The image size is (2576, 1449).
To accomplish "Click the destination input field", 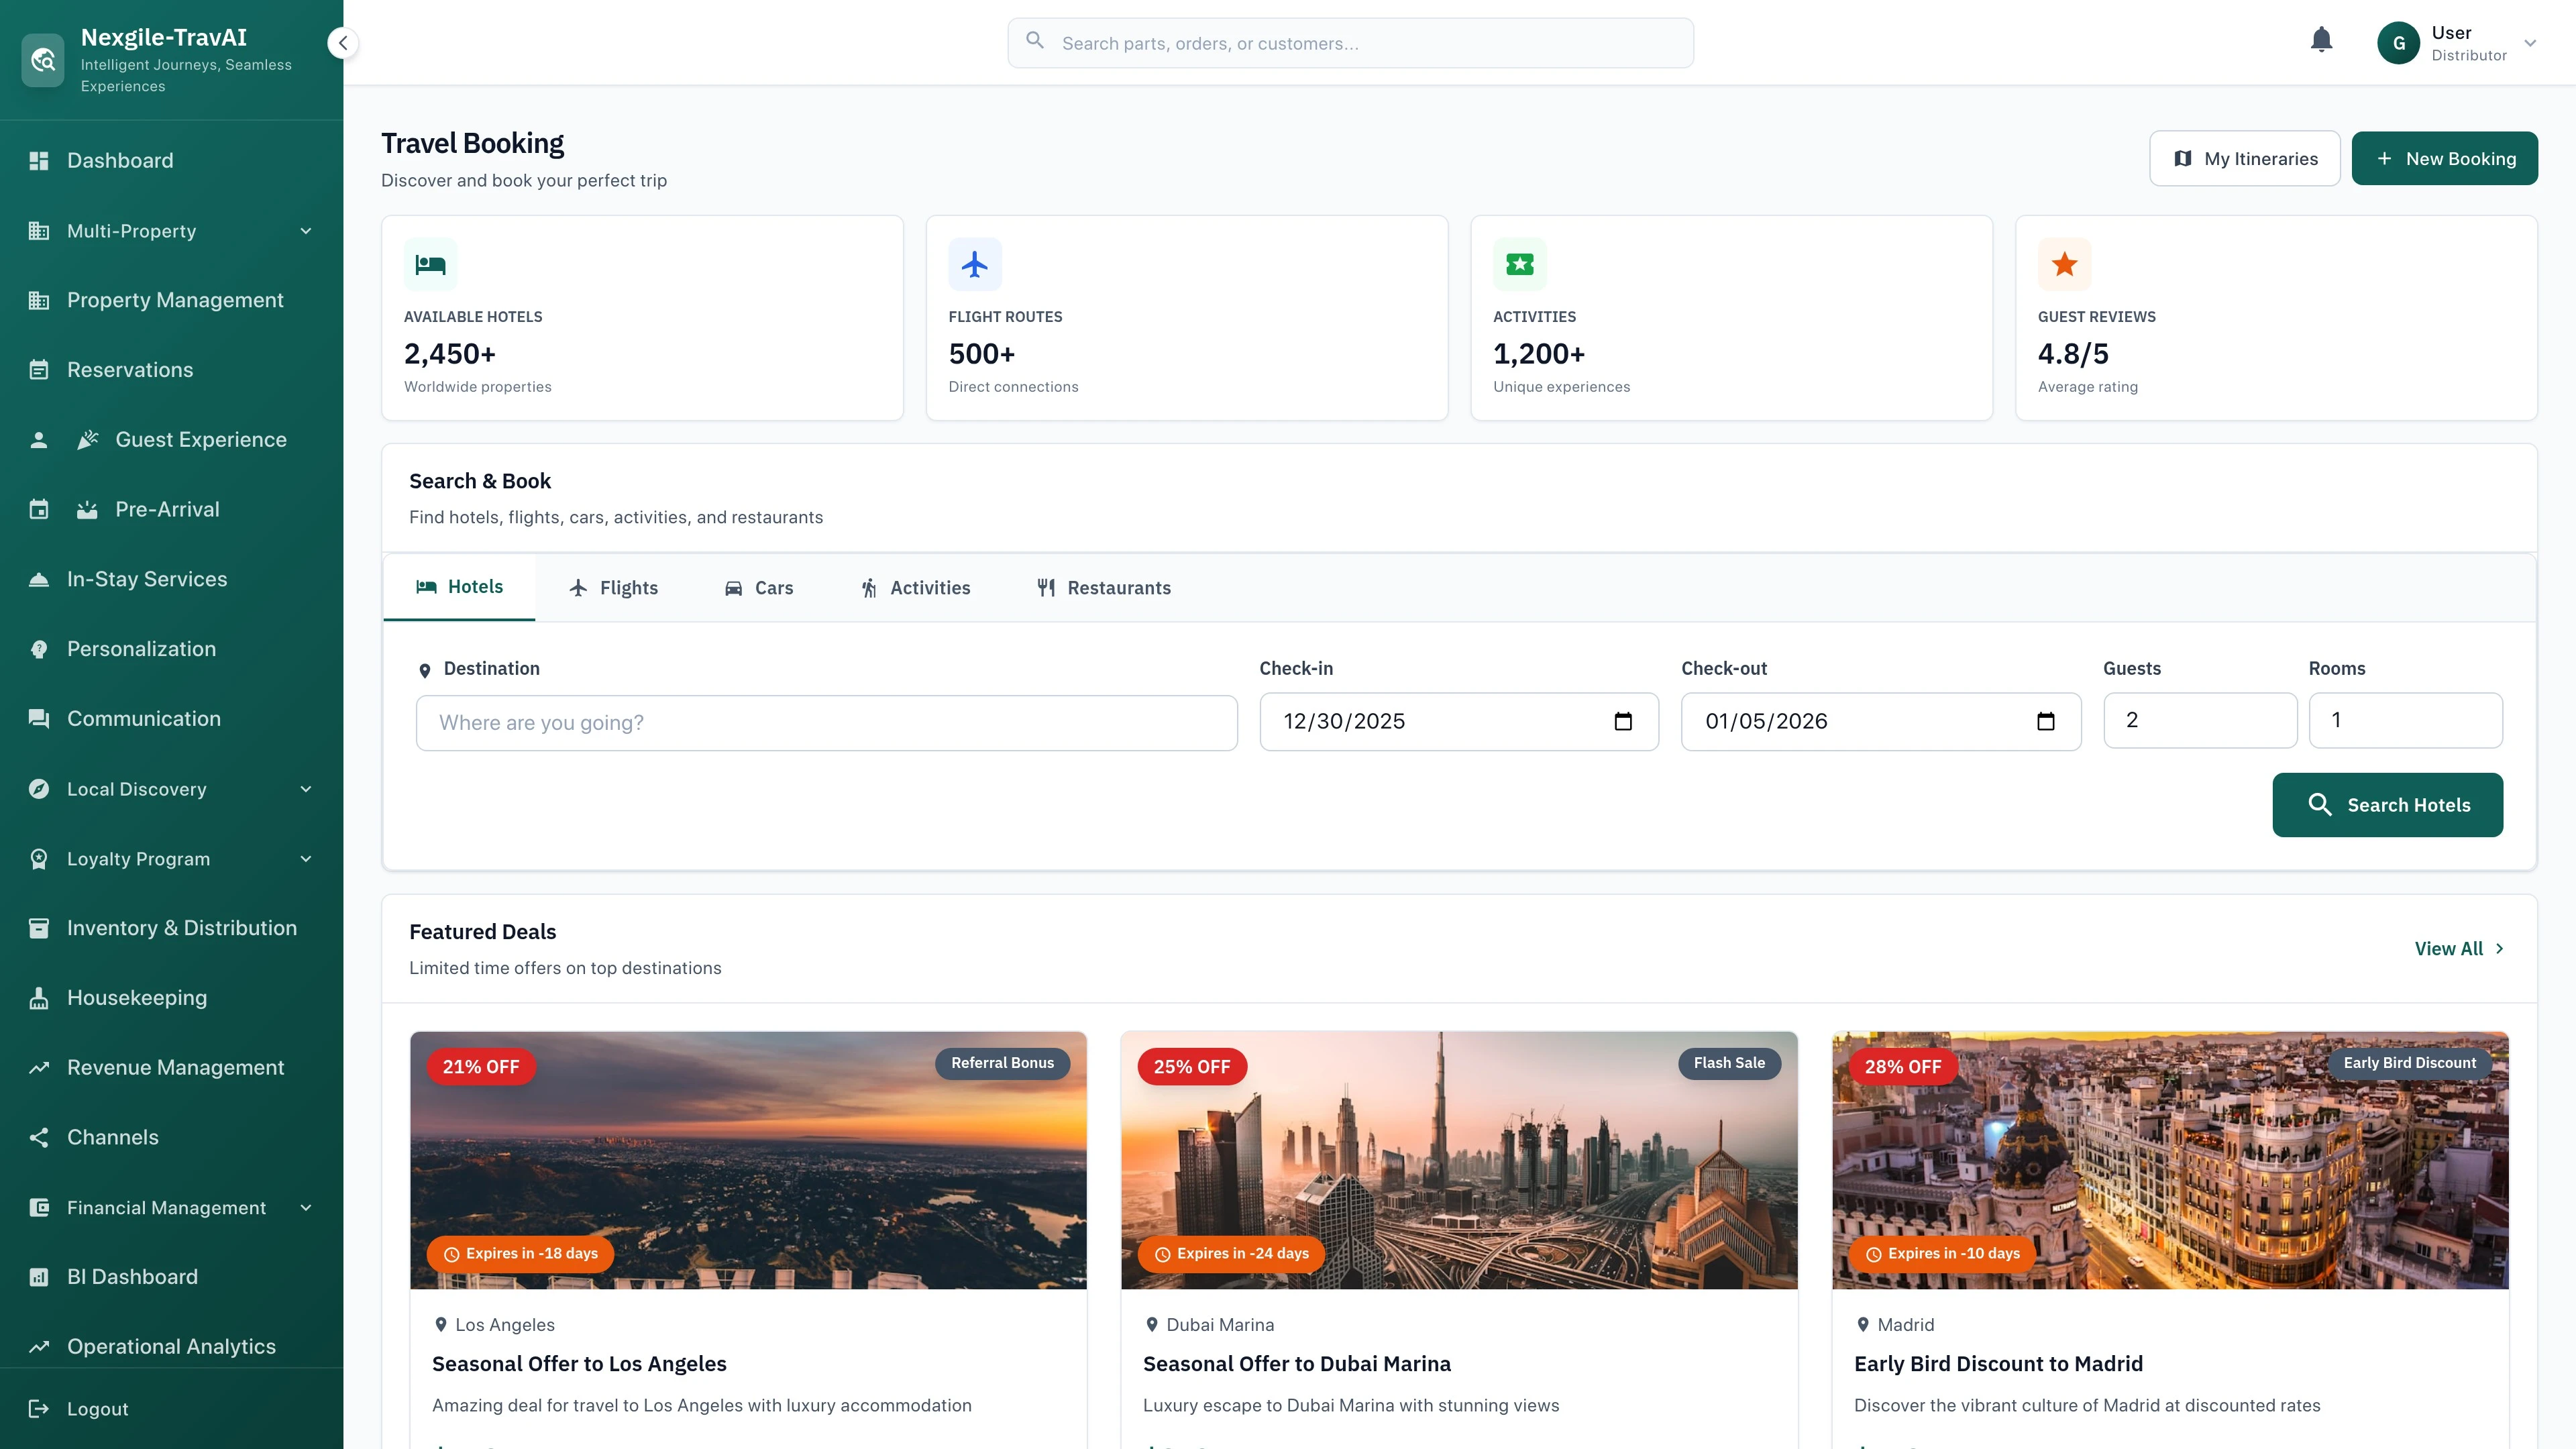I will click(827, 722).
